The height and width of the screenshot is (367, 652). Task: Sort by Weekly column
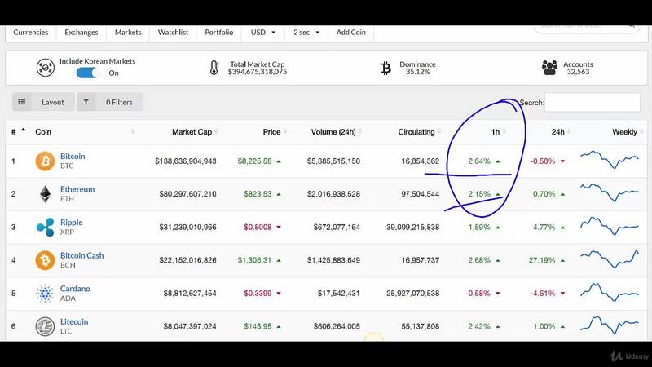coord(628,131)
